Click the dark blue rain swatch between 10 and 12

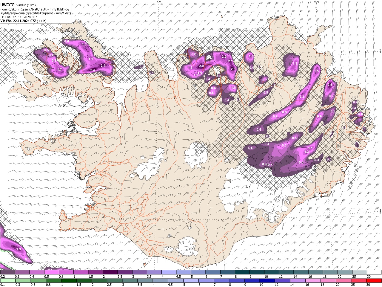point(267,280)
